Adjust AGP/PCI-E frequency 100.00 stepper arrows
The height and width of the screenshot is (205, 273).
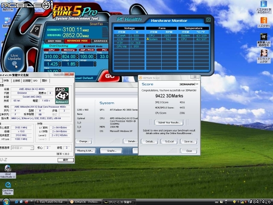click(95, 56)
